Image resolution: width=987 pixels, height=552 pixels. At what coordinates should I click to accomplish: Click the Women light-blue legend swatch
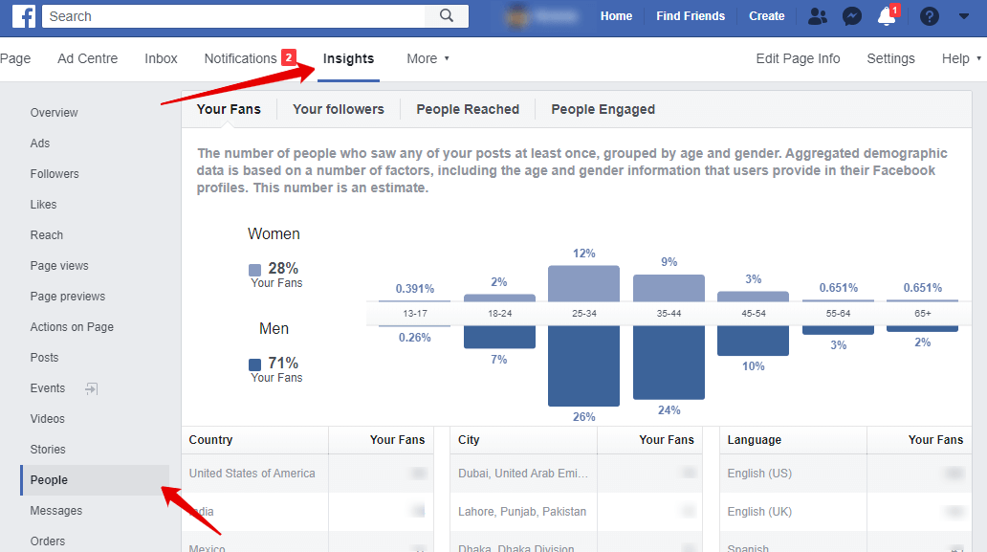[255, 270]
